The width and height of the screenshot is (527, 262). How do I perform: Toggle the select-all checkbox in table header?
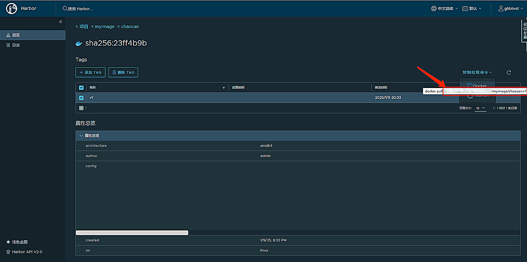coord(82,88)
